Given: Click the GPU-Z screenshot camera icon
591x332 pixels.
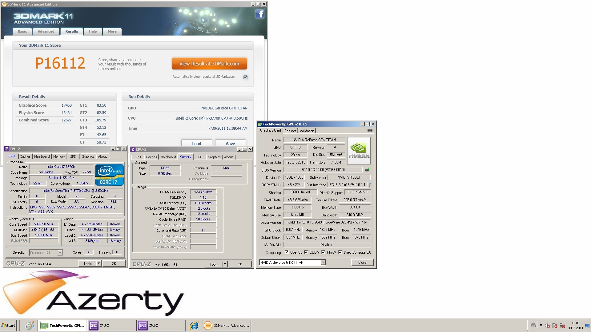Looking at the screenshot, I should [x=370, y=130].
